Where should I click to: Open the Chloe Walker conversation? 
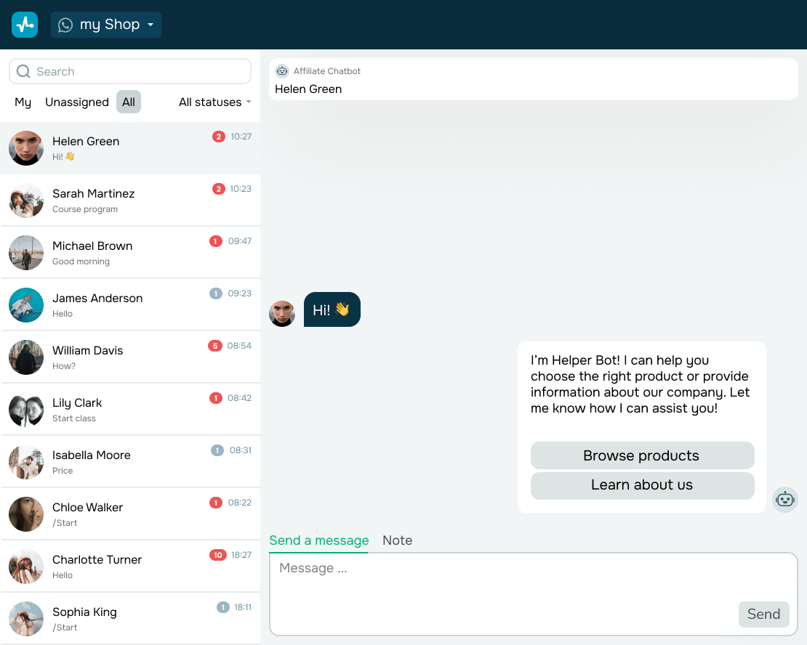coord(130,514)
